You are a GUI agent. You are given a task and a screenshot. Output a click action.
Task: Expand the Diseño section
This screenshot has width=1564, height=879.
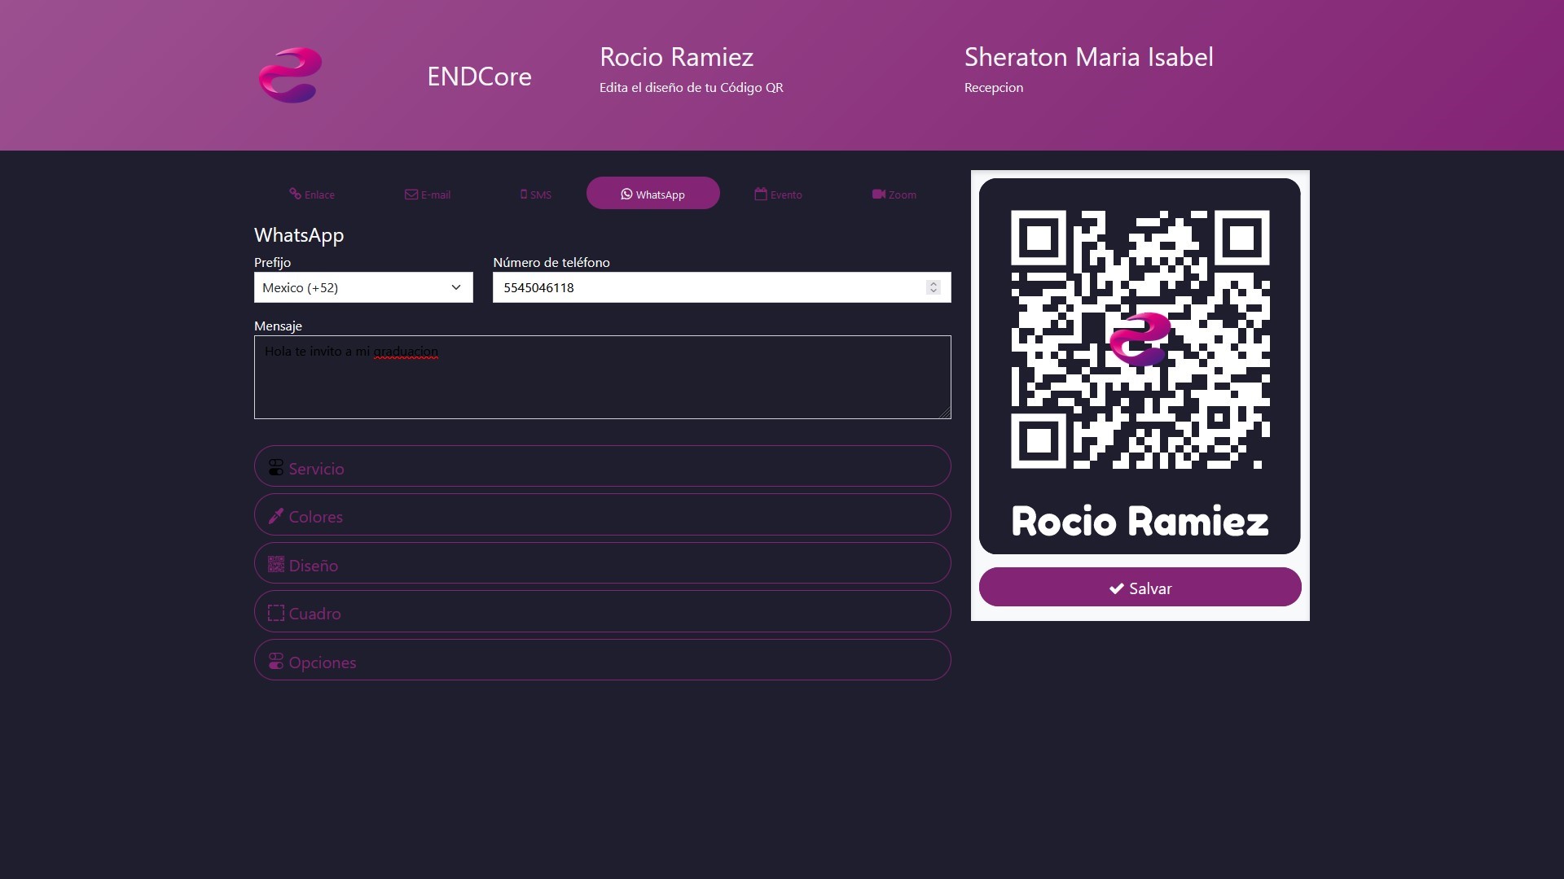pos(603,563)
